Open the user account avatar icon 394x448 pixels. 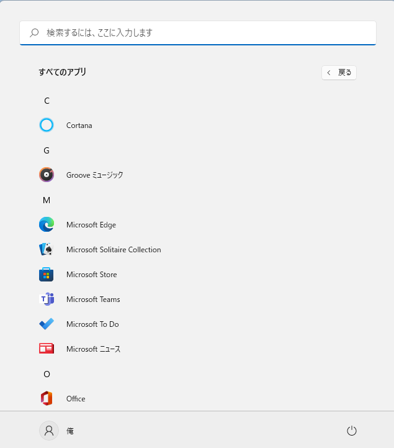click(49, 431)
